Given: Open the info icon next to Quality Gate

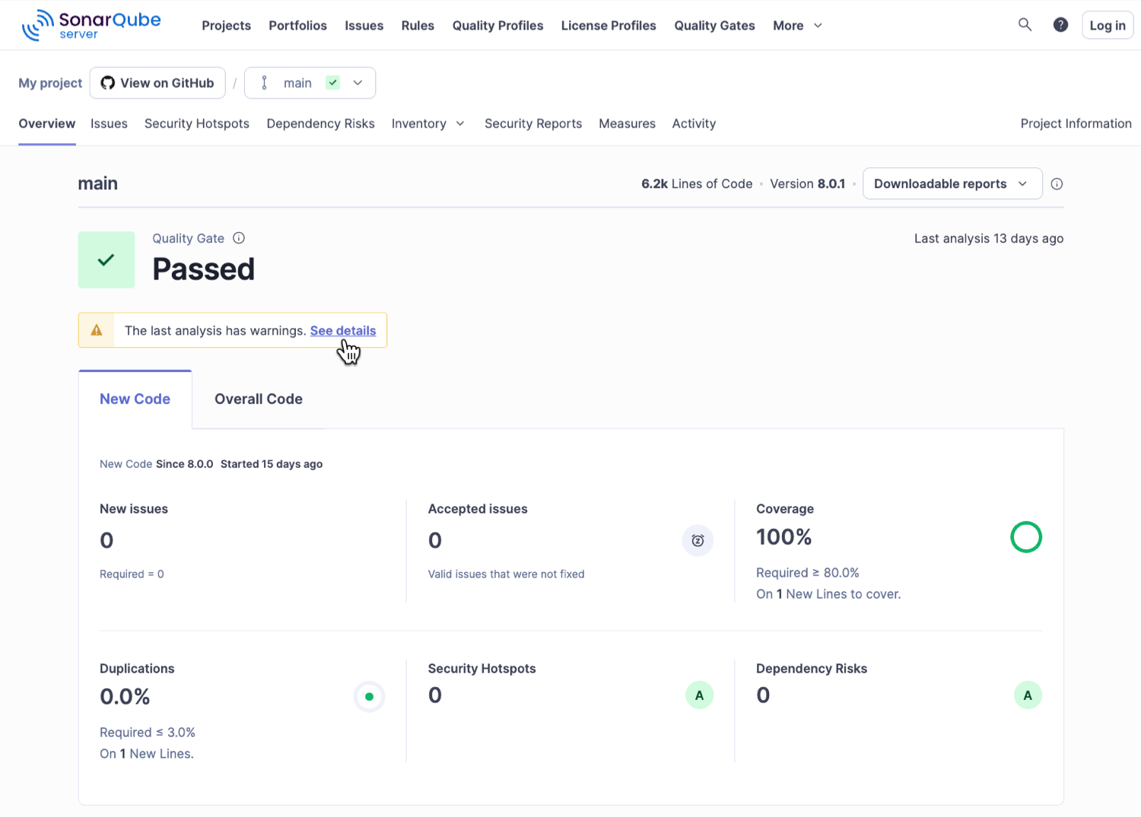Looking at the screenshot, I should [x=239, y=238].
